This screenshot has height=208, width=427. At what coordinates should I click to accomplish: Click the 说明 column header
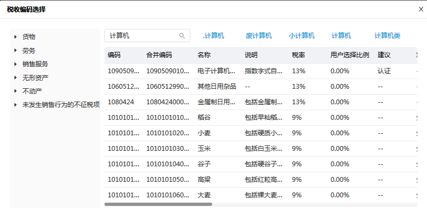pyautogui.click(x=251, y=55)
